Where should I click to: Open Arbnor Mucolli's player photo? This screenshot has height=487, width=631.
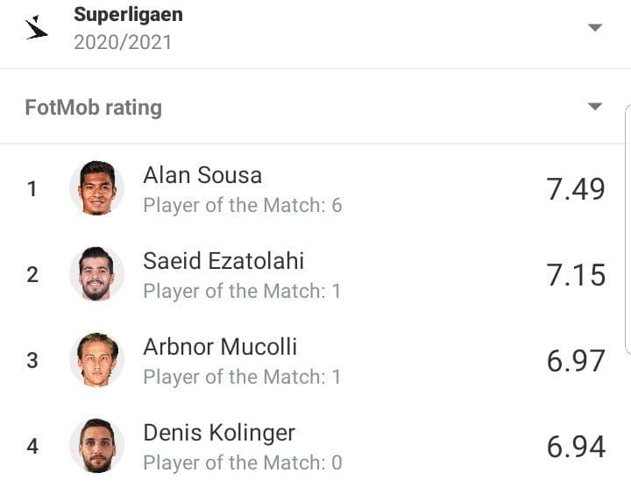(x=96, y=360)
